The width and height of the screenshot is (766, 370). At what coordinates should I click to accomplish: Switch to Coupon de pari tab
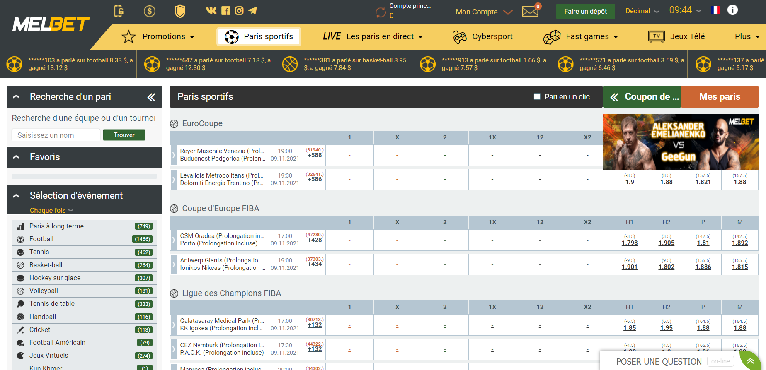coord(642,97)
